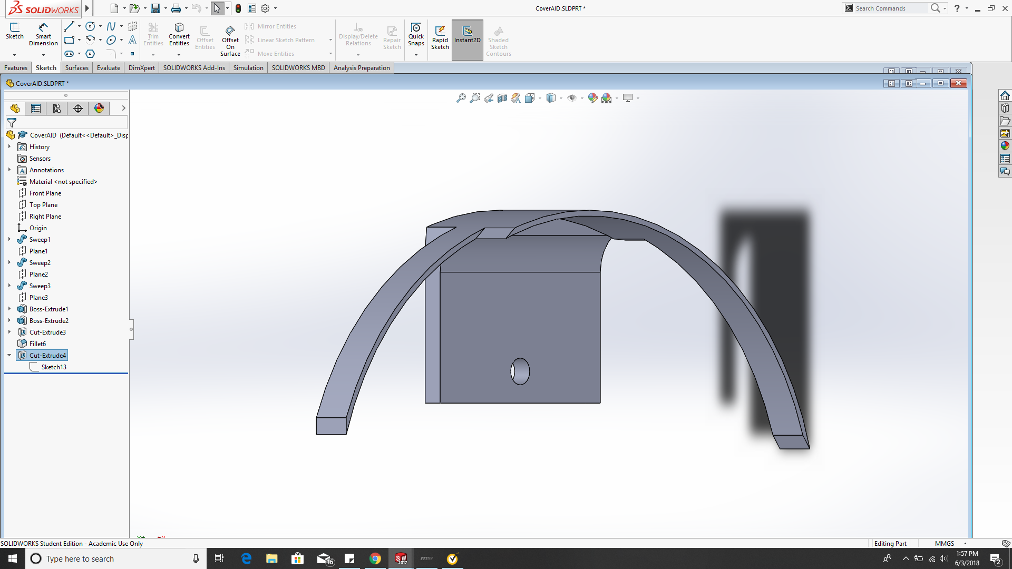The width and height of the screenshot is (1012, 569).
Task: Click the MMGS unit system status
Action: point(945,544)
